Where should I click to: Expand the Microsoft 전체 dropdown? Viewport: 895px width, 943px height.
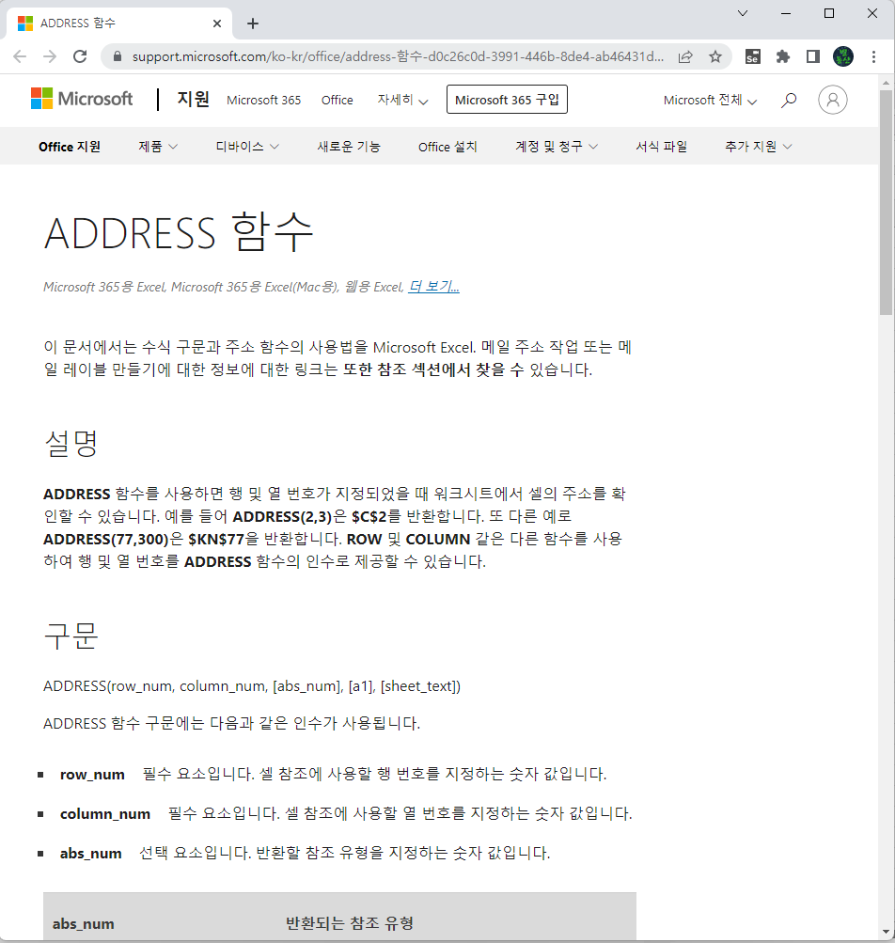710,100
